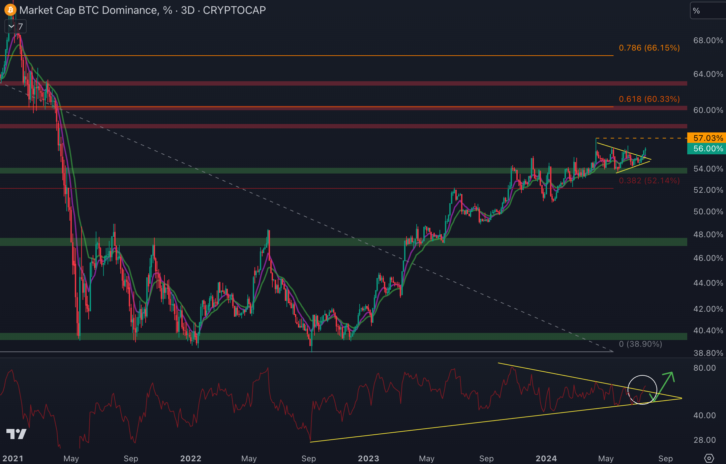Select the 0.618 (60.33%) Fibonacci label
The height and width of the screenshot is (464, 726).
(649, 99)
